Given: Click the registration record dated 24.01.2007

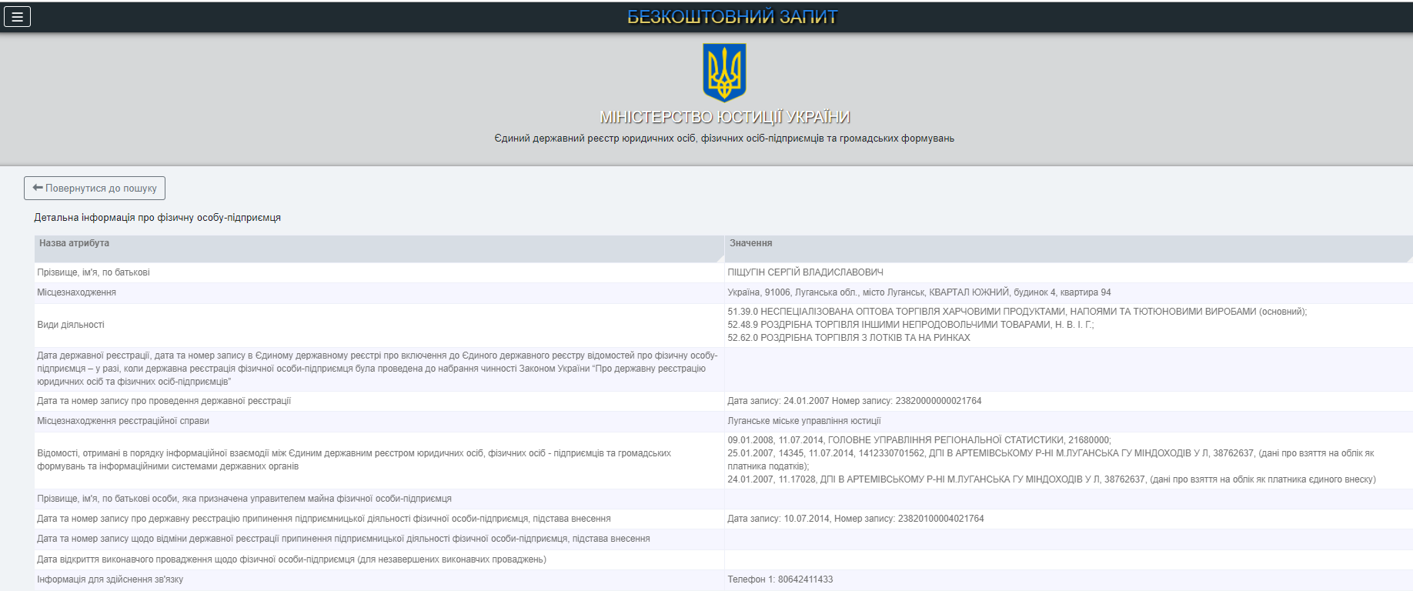Looking at the screenshot, I should click(854, 401).
